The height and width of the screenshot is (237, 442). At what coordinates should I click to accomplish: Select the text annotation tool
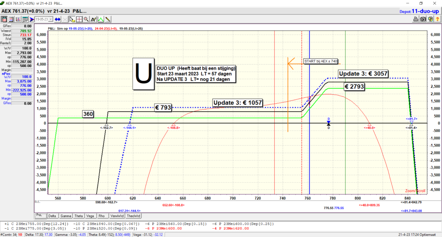[x=93, y=19]
